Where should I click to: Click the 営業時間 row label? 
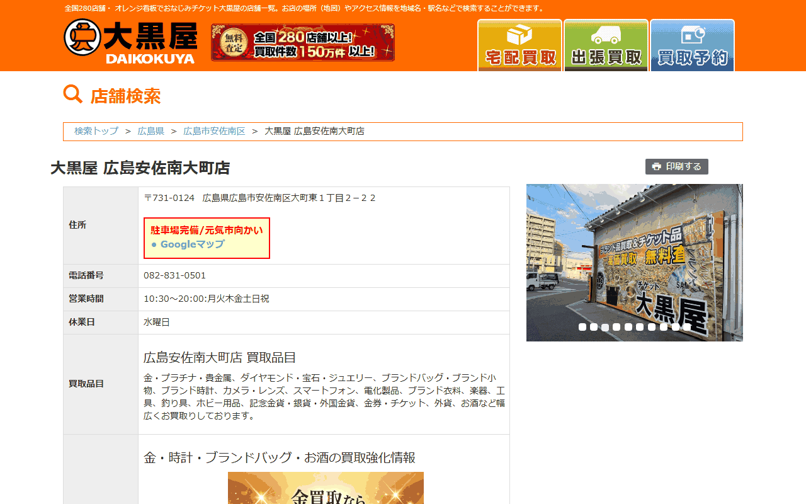point(86,299)
